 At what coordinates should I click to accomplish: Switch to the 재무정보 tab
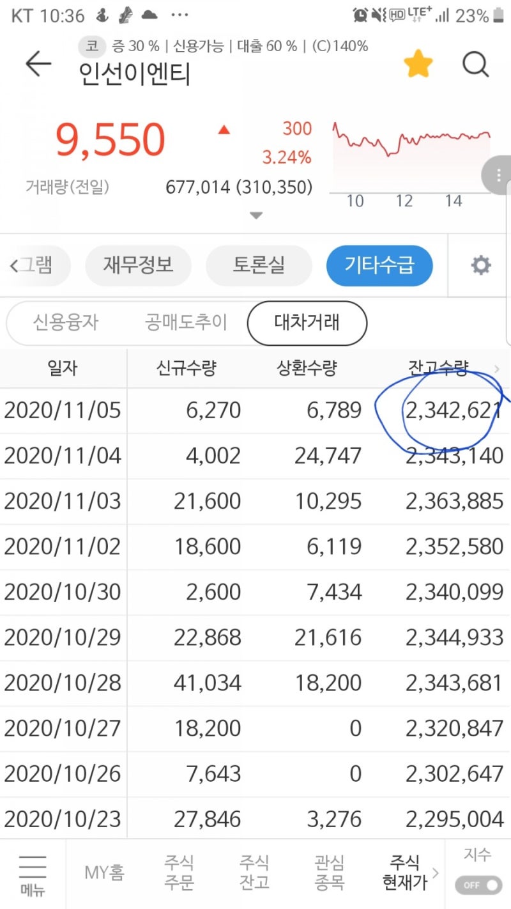pos(138,265)
